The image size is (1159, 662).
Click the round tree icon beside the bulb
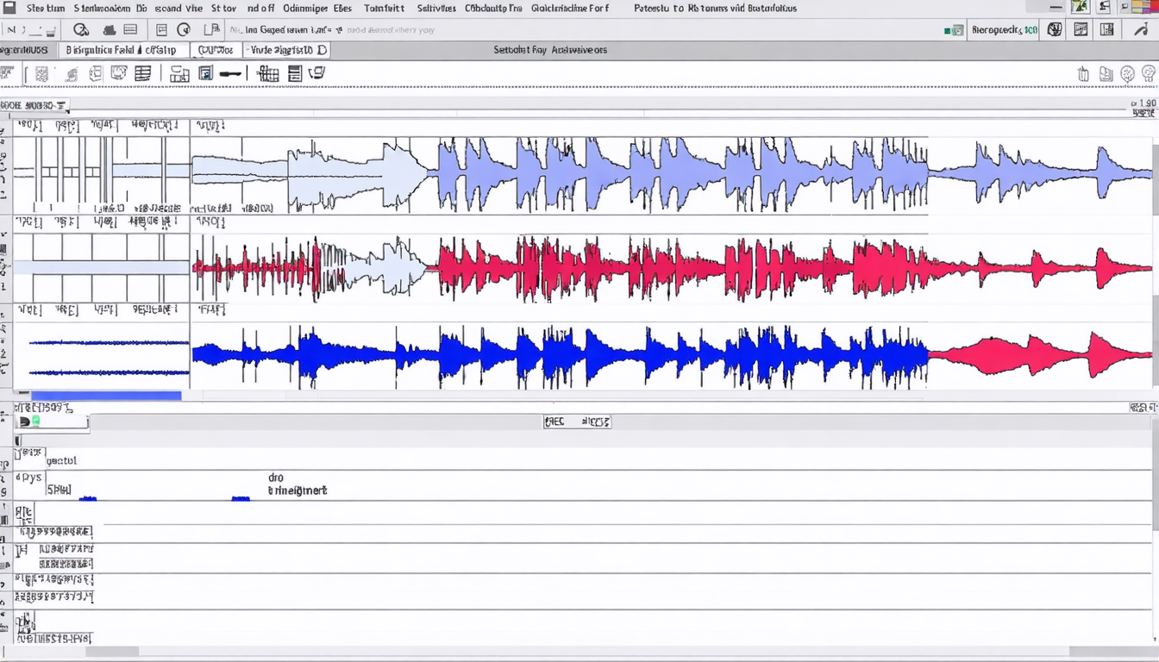(x=1127, y=74)
